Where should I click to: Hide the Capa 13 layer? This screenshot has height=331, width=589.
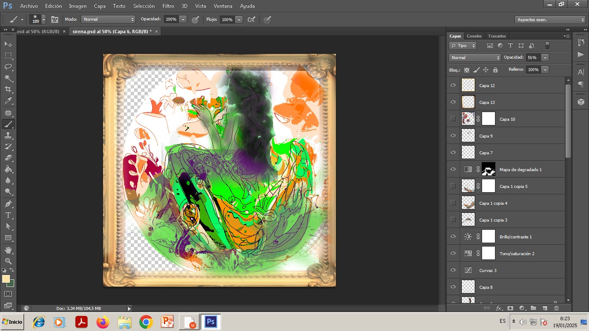453,102
